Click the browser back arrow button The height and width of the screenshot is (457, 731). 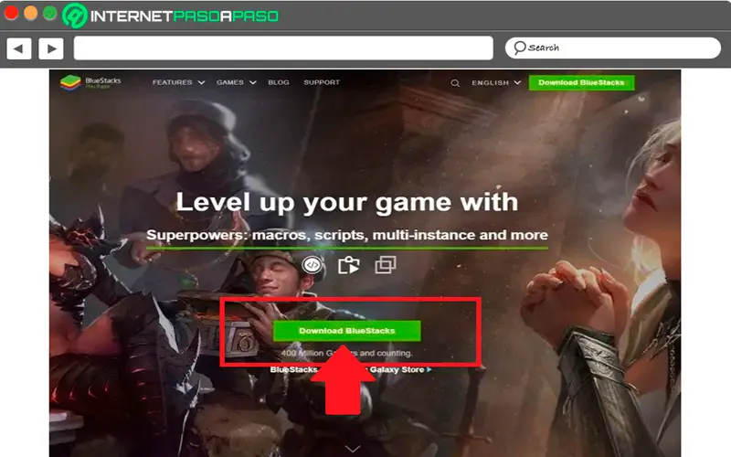[x=19, y=48]
